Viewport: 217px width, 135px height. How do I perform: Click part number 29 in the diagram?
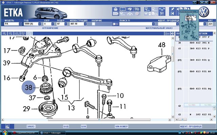tap(26, 109)
